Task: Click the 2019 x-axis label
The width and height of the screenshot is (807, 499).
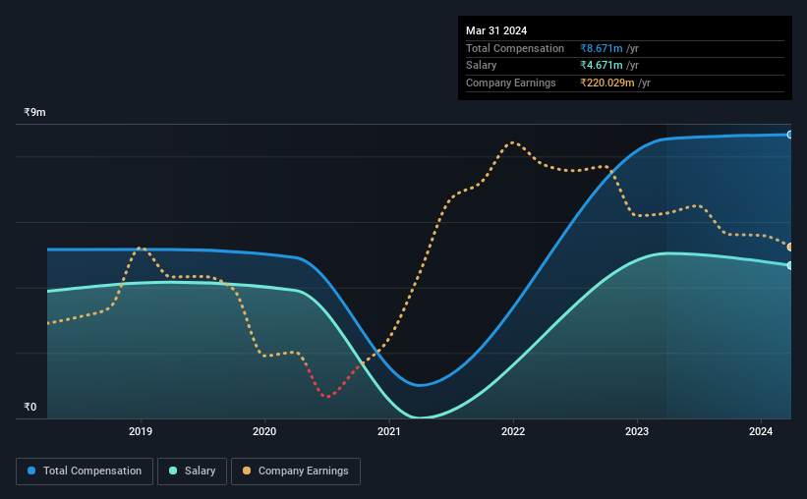Action: pos(141,431)
